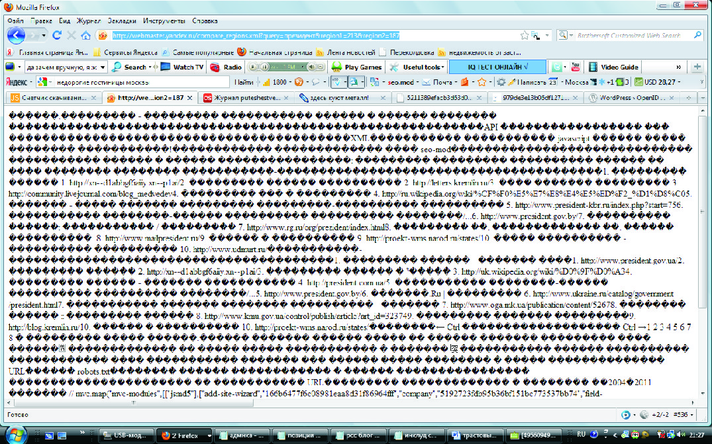
Task: Show hidden toolbar items chevron
Action: coord(678,67)
